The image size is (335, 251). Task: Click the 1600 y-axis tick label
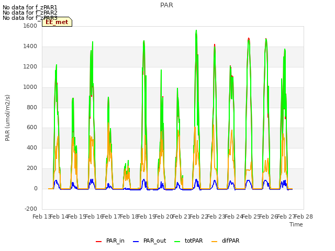pos(30,26)
